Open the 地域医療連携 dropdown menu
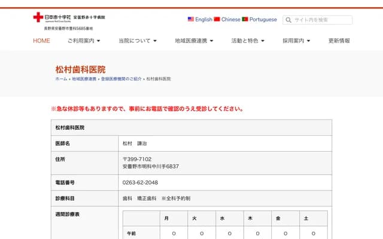383x239 pixels. pos(194,41)
